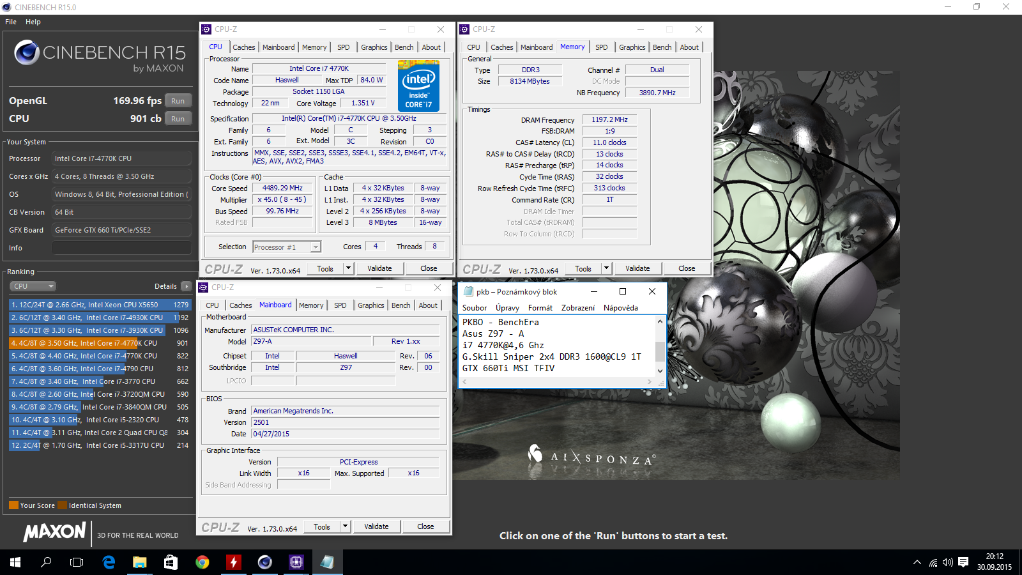Show hidden system tray icons

click(917, 562)
